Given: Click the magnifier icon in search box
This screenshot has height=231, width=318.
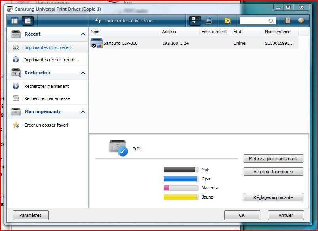Looking at the screenshot, I should coord(271,21).
